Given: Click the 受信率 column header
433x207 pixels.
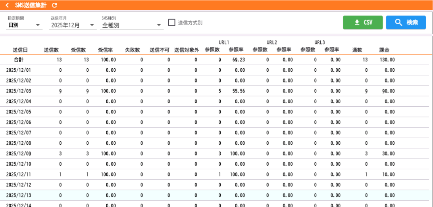Looking at the screenshot, I should (x=105, y=50).
